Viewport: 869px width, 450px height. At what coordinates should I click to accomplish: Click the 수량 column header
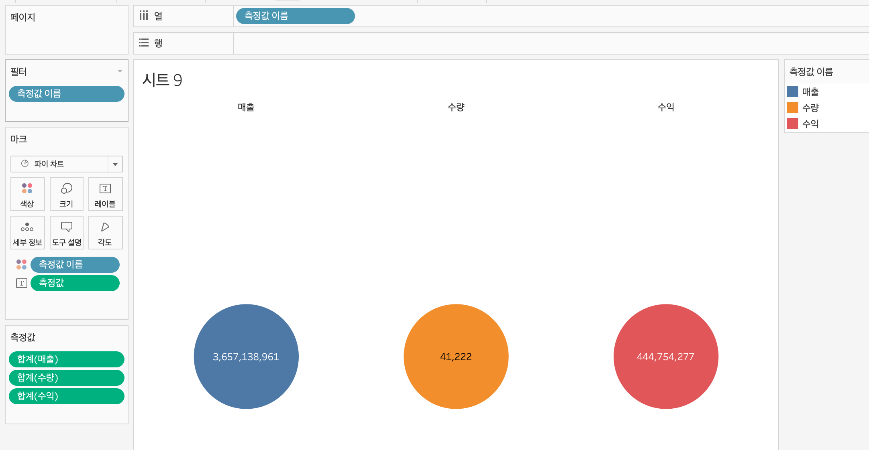[456, 107]
